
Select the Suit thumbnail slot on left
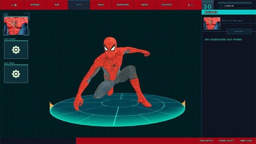point(16,26)
